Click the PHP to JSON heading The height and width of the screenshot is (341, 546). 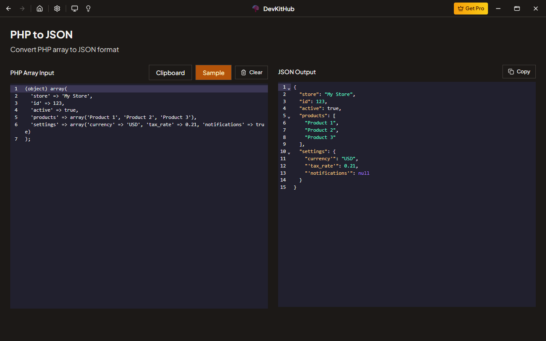click(41, 35)
